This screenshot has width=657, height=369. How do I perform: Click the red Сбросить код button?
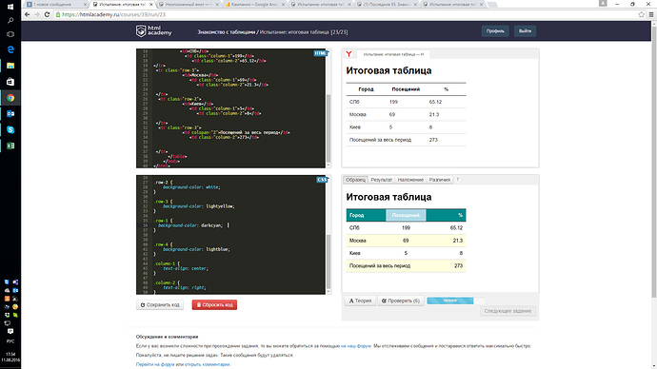[214, 305]
